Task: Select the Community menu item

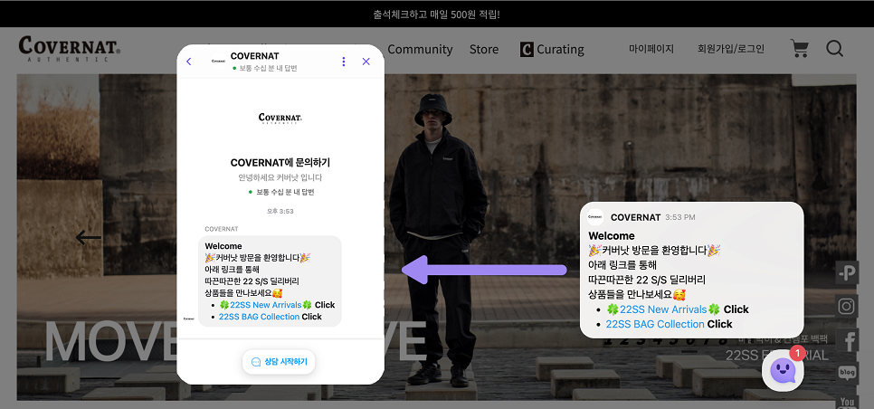Action: [420, 49]
